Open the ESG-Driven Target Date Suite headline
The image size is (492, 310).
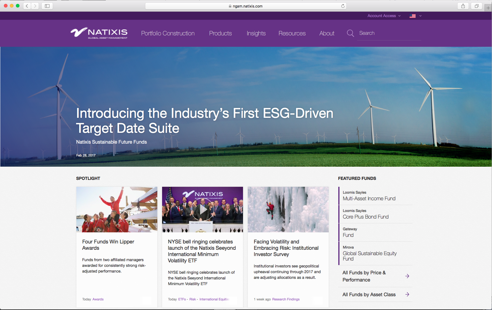tap(205, 121)
